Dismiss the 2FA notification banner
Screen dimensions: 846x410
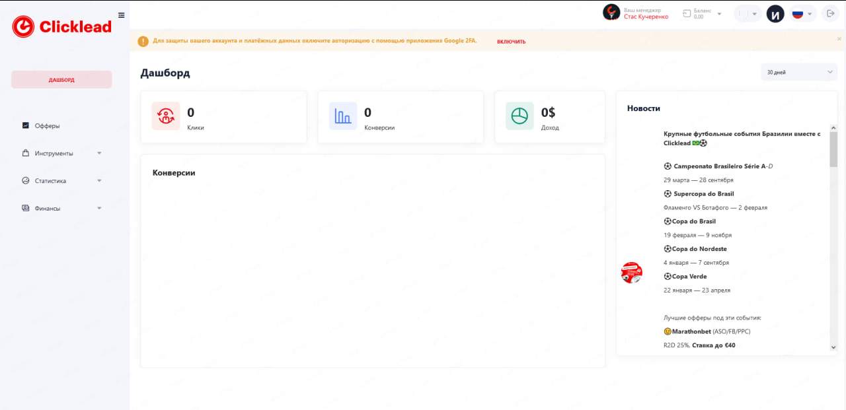click(x=839, y=39)
